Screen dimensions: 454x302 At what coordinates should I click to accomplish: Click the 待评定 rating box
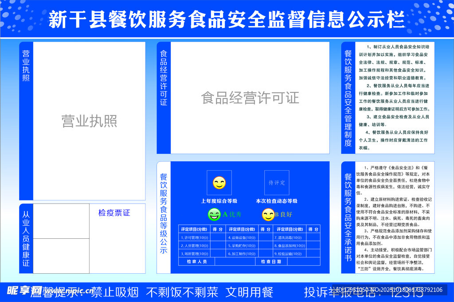(277, 183)
